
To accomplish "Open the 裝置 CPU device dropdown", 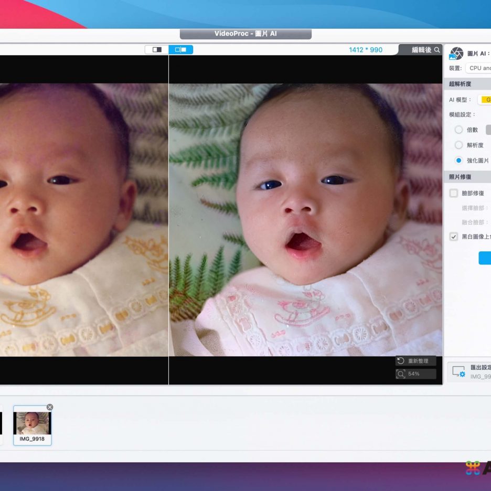I will coord(478,68).
